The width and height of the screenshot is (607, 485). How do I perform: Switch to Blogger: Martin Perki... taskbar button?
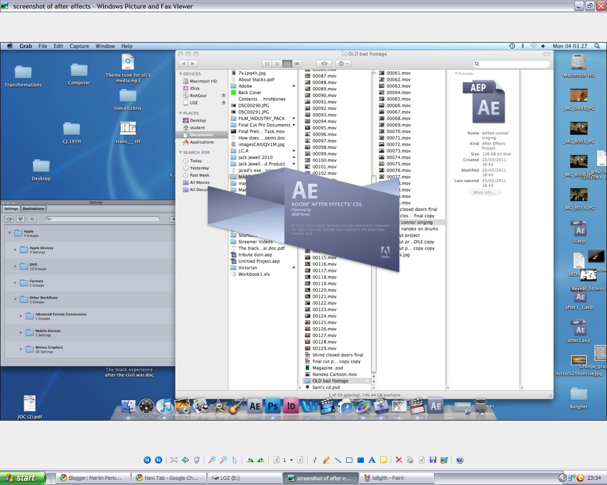[x=93, y=478]
